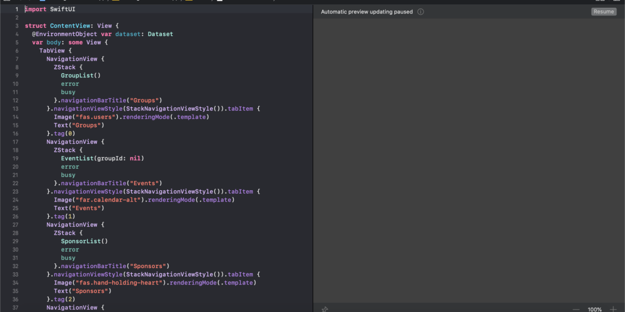Zoom out the preview canvas with minus
The height and width of the screenshot is (312, 625).
click(576, 309)
